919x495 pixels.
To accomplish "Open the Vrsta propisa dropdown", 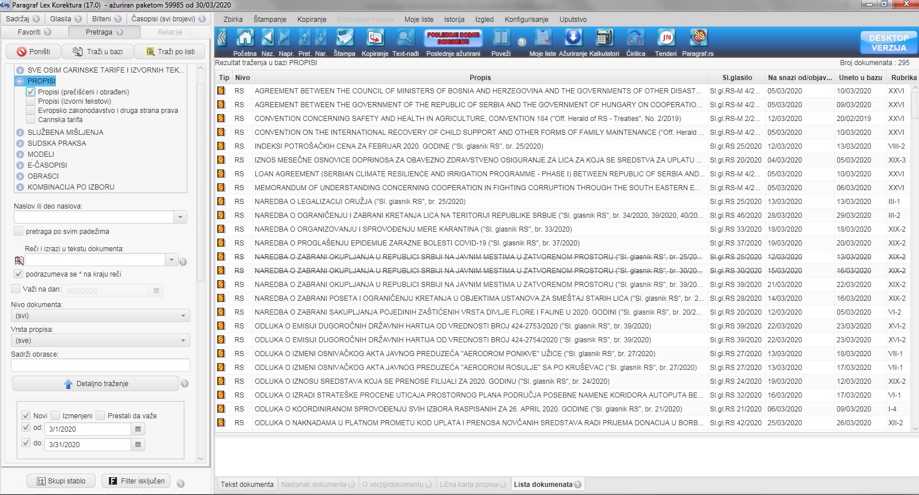I will click(100, 341).
